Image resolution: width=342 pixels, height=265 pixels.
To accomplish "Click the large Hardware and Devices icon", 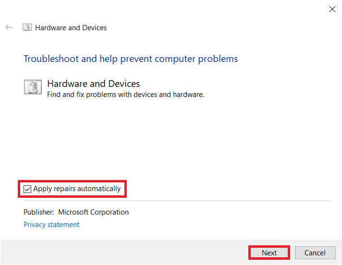I will coord(32,87).
